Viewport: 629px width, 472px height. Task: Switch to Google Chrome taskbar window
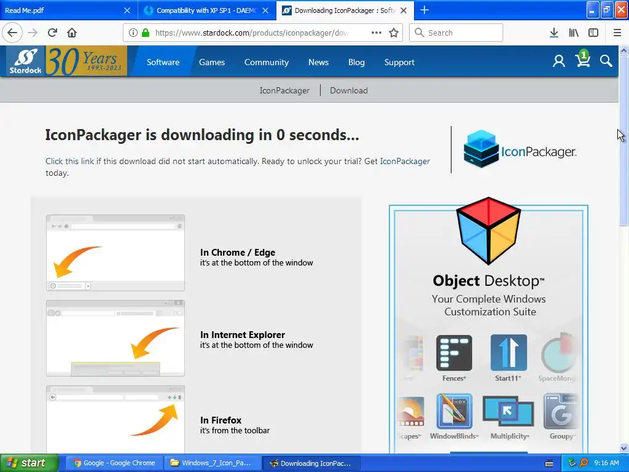[x=114, y=463]
